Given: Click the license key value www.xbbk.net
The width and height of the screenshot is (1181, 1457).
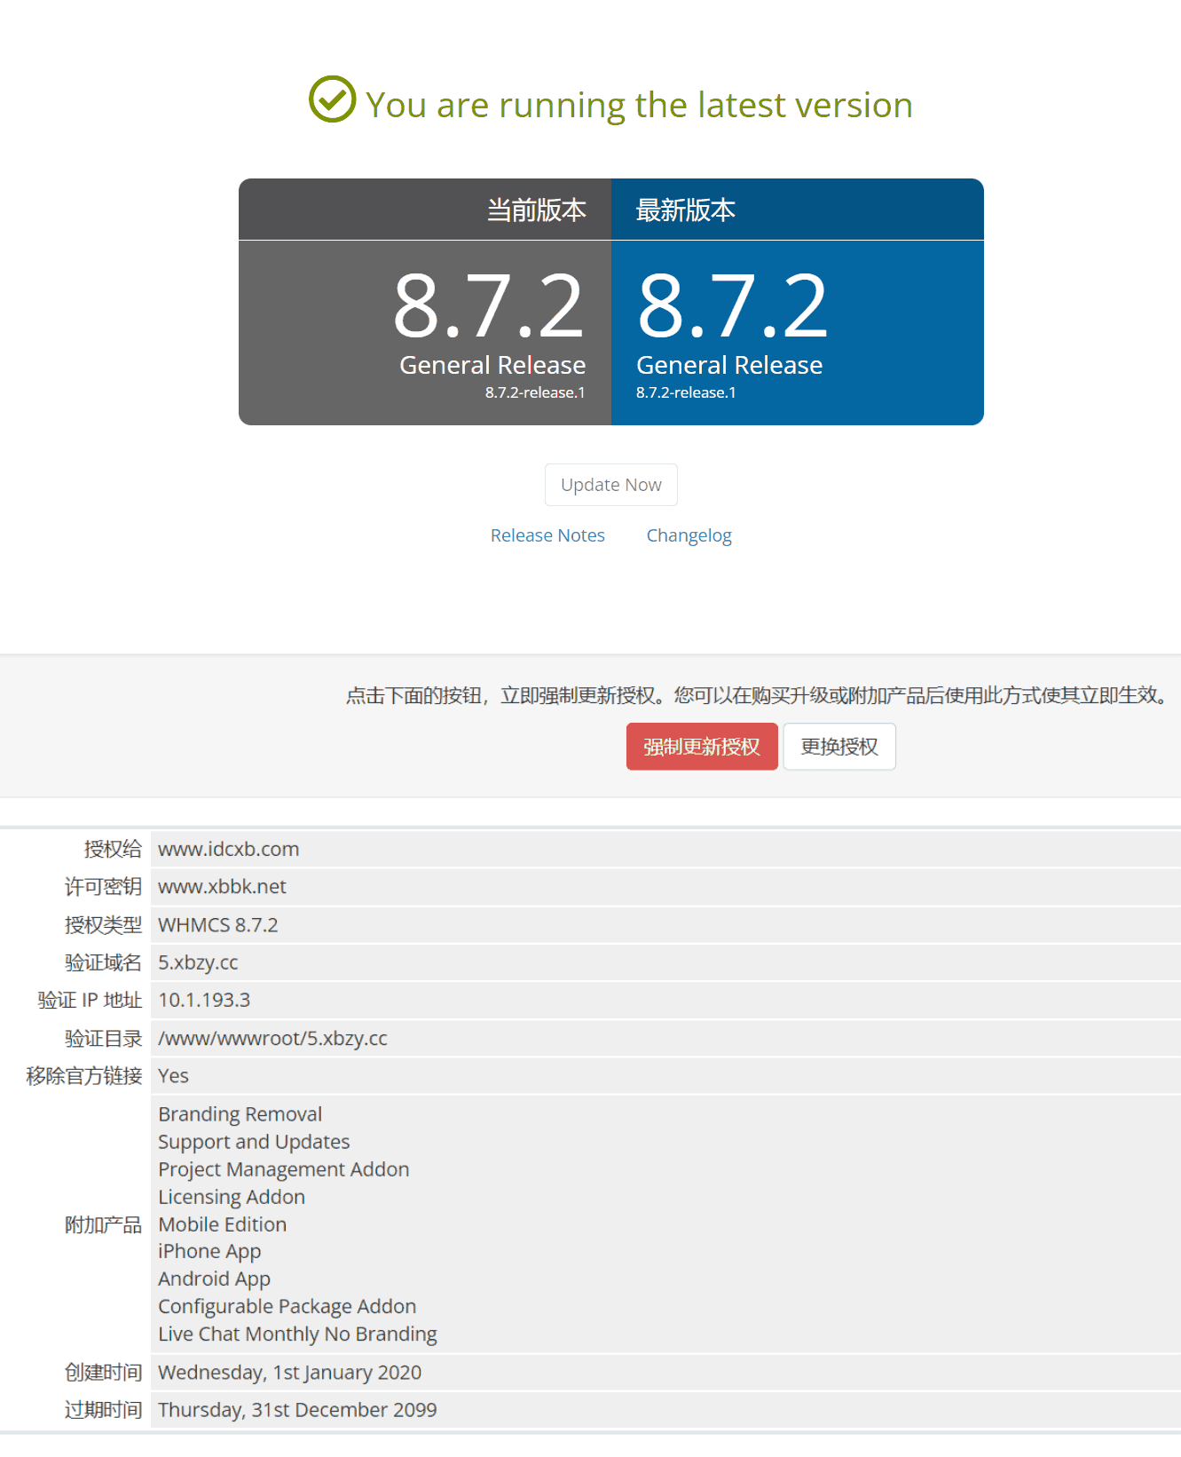Looking at the screenshot, I should pos(222,886).
